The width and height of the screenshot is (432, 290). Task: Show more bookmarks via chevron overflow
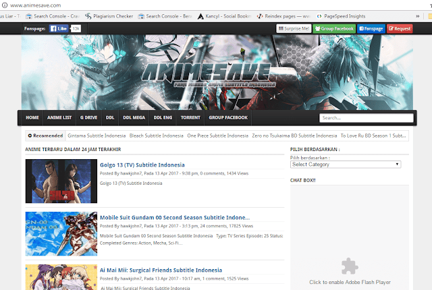[418, 16]
